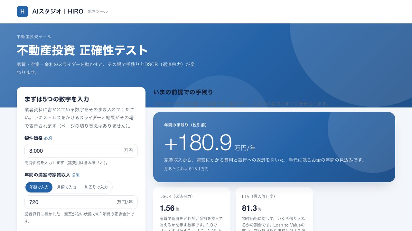
Task: Switch to the 利回りで入力 tab
Action: coord(96,187)
